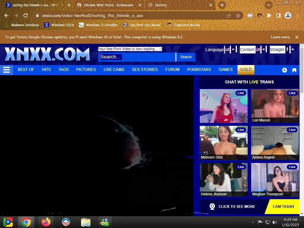Toggle the browser side panel
The height and width of the screenshot is (228, 304).
(x=278, y=15)
